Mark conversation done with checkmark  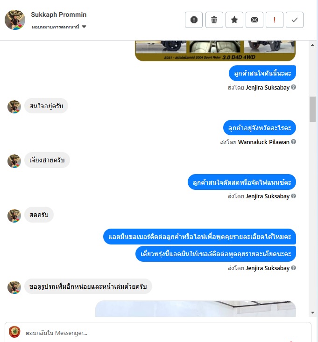pyautogui.click(x=295, y=20)
